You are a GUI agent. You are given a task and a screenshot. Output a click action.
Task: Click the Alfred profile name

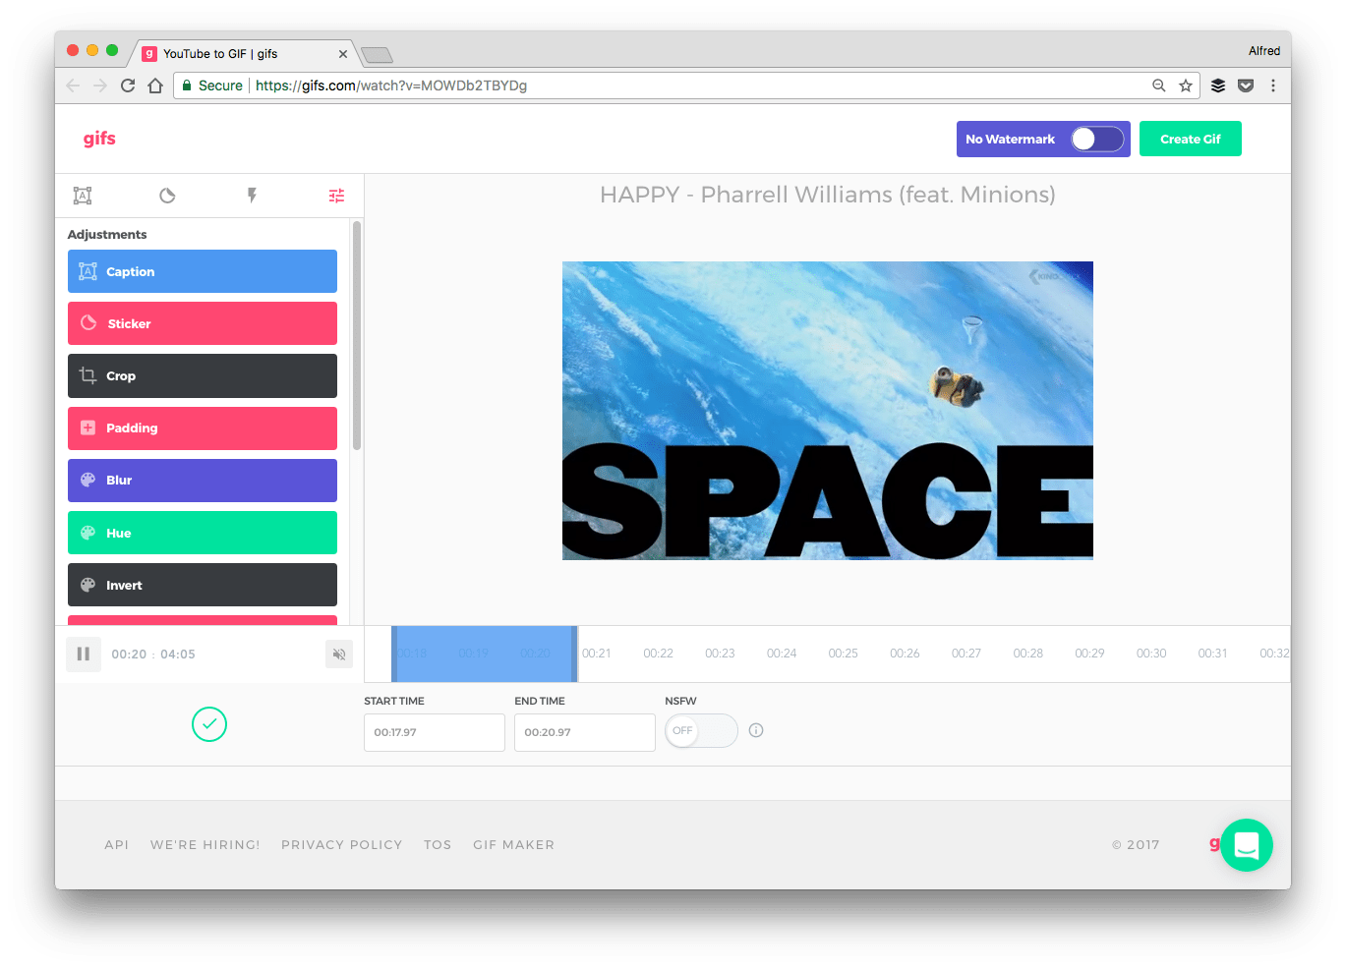1264,50
